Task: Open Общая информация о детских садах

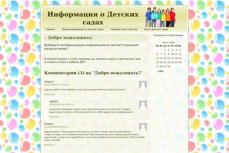Action: click(83, 29)
